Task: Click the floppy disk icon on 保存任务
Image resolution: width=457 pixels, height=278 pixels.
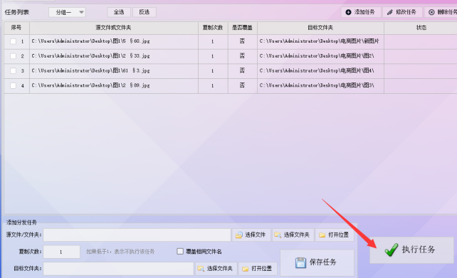Action: [x=300, y=262]
